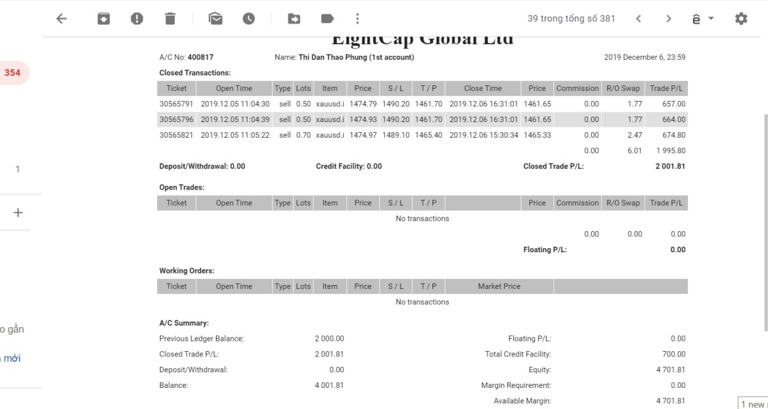Report this email as spam
The image size is (768, 409).
click(137, 19)
